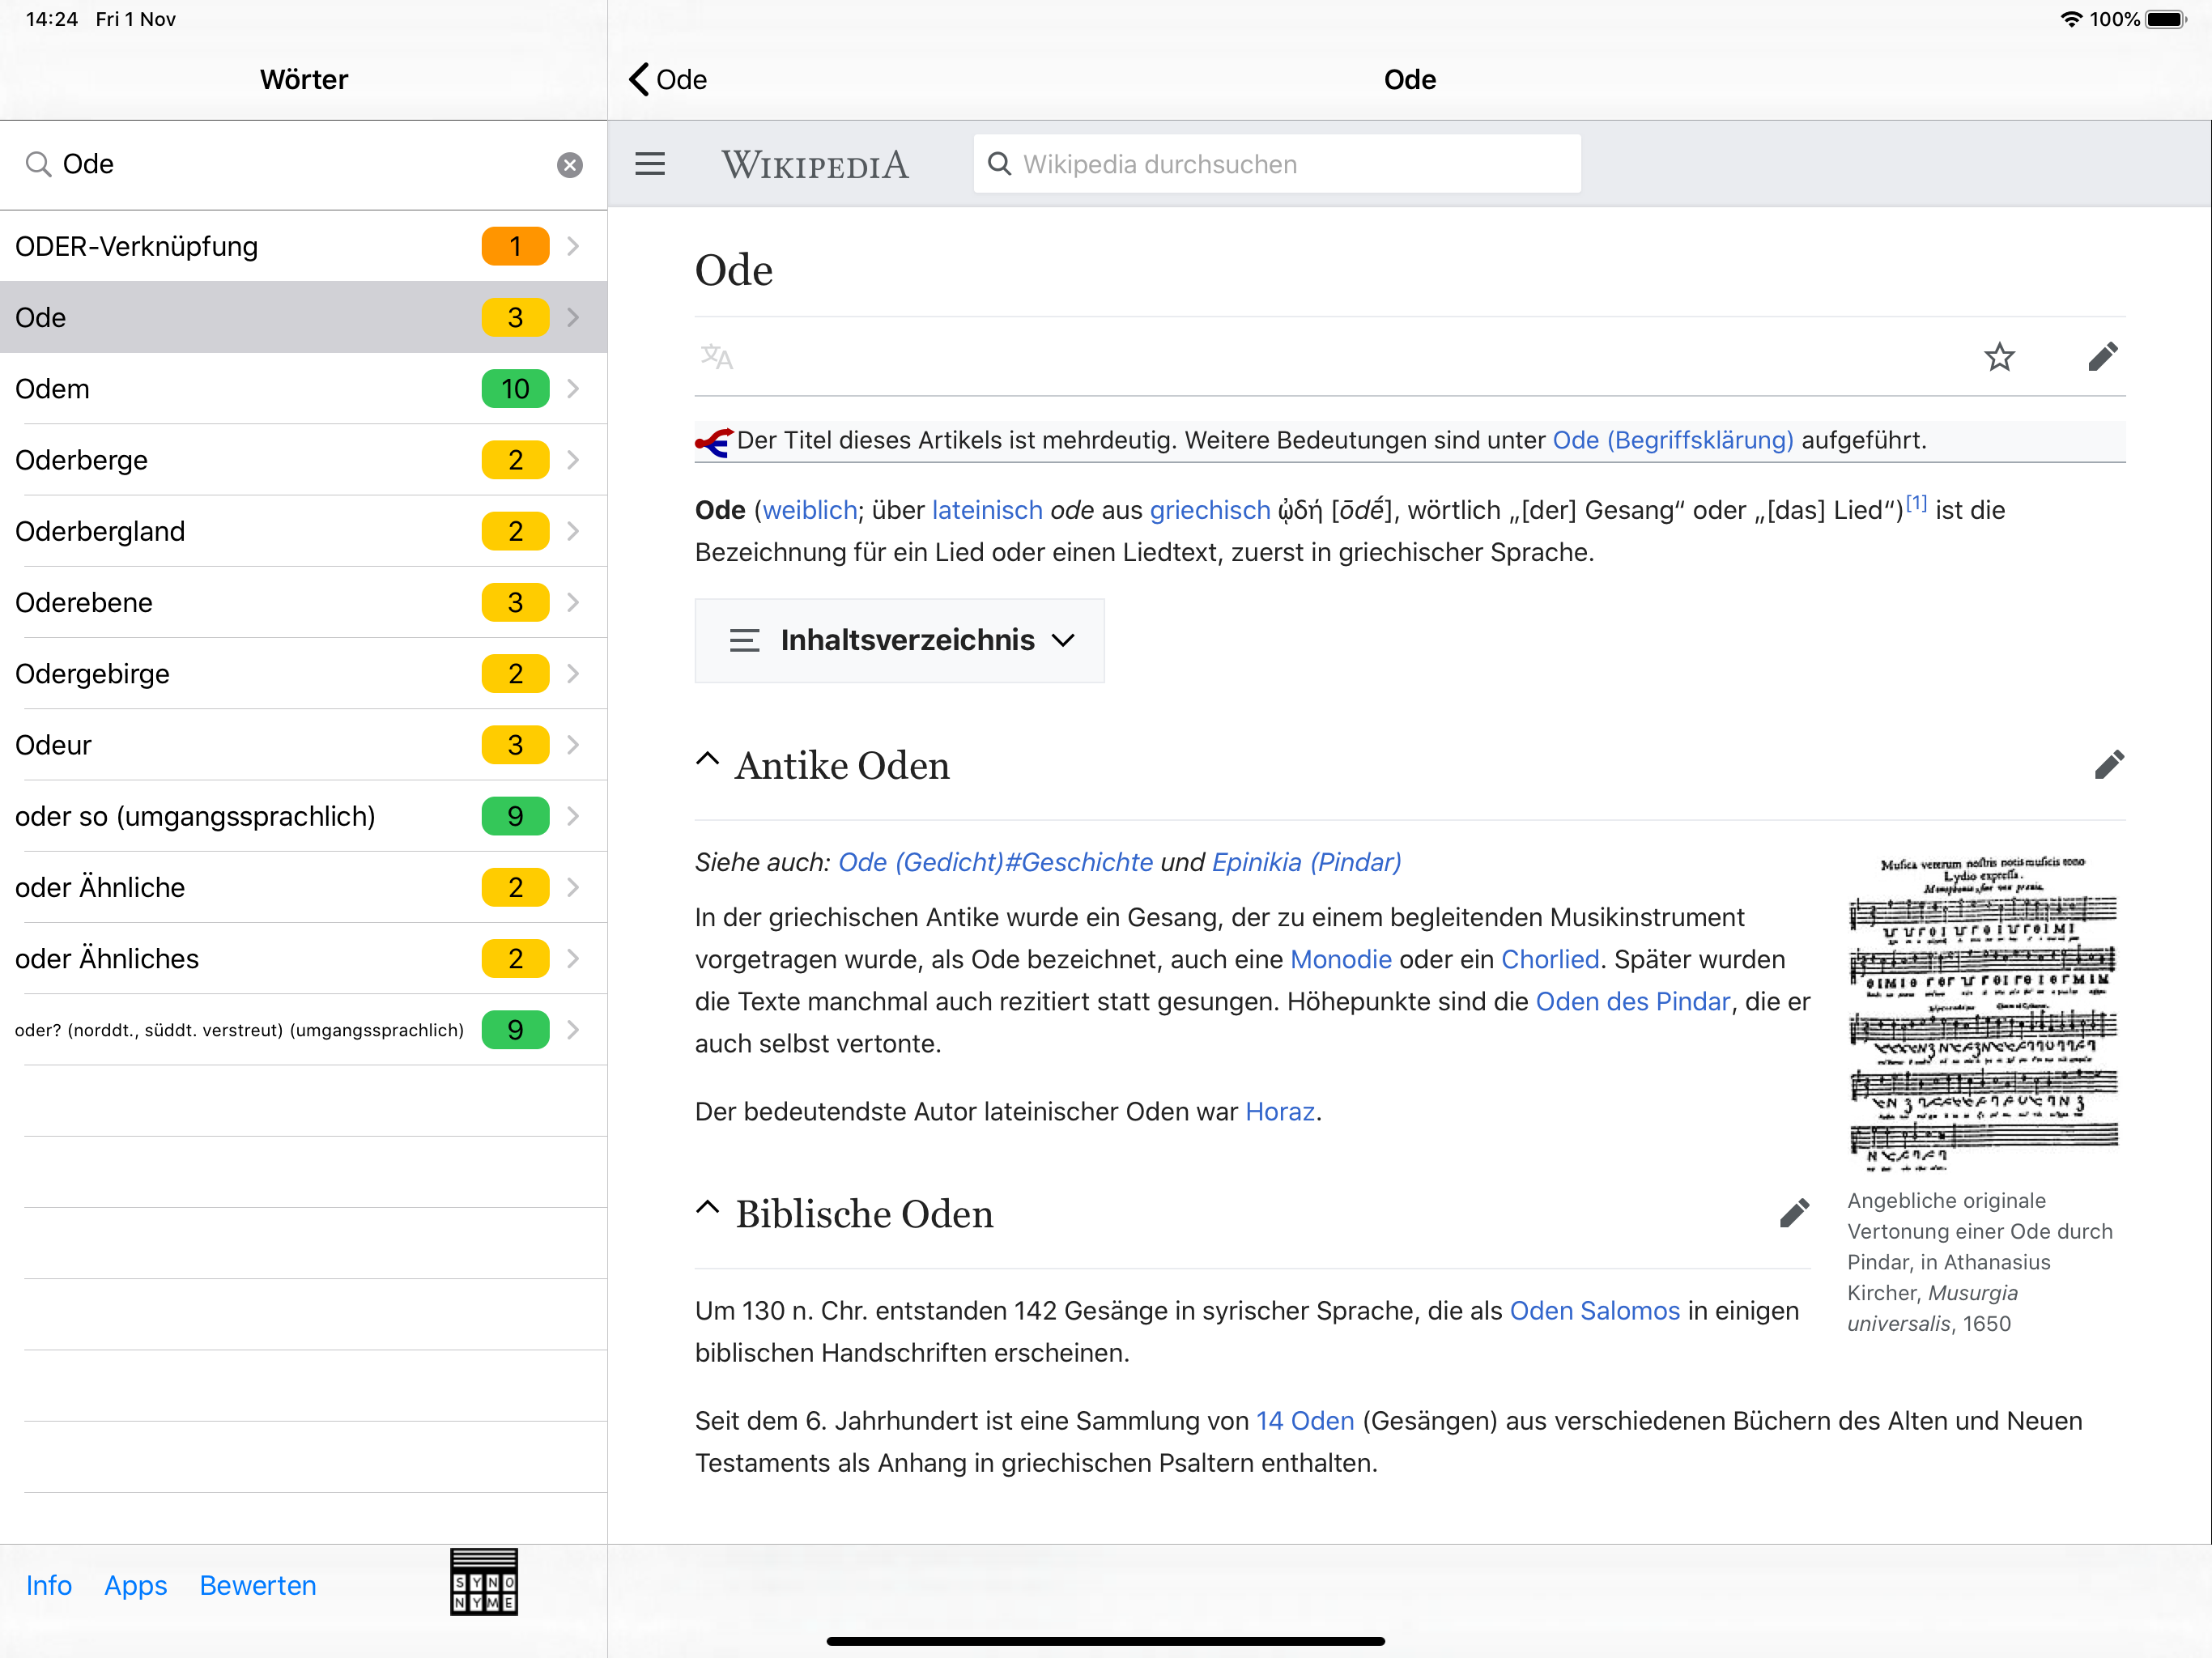Tap the language translation icon
Viewport: 2212px width, 1658px height.
pyautogui.click(x=716, y=357)
